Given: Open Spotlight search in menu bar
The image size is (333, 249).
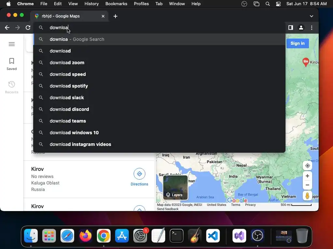Looking at the screenshot, I should (268, 4).
